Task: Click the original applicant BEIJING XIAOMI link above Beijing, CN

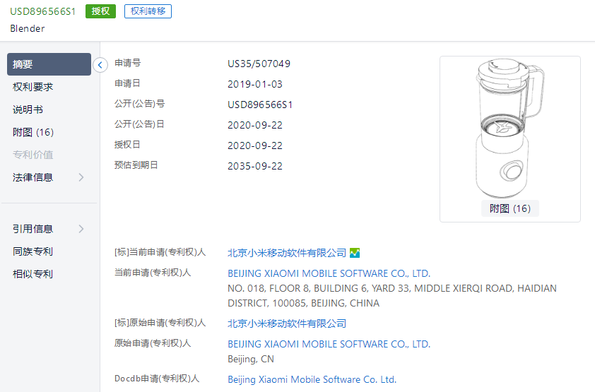Action: click(x=329, y=344)
